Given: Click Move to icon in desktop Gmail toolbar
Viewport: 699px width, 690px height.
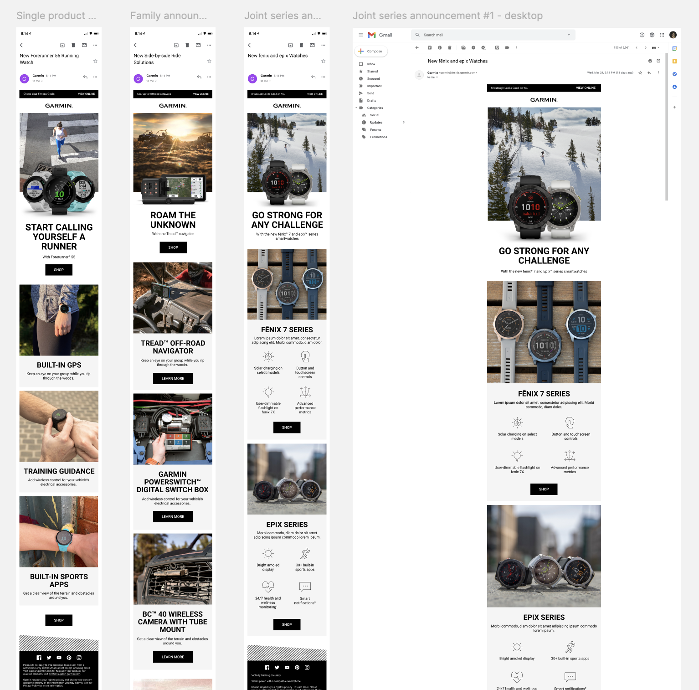Looking at the screenshot, I should pyautogui.click(x=497, y=47).
